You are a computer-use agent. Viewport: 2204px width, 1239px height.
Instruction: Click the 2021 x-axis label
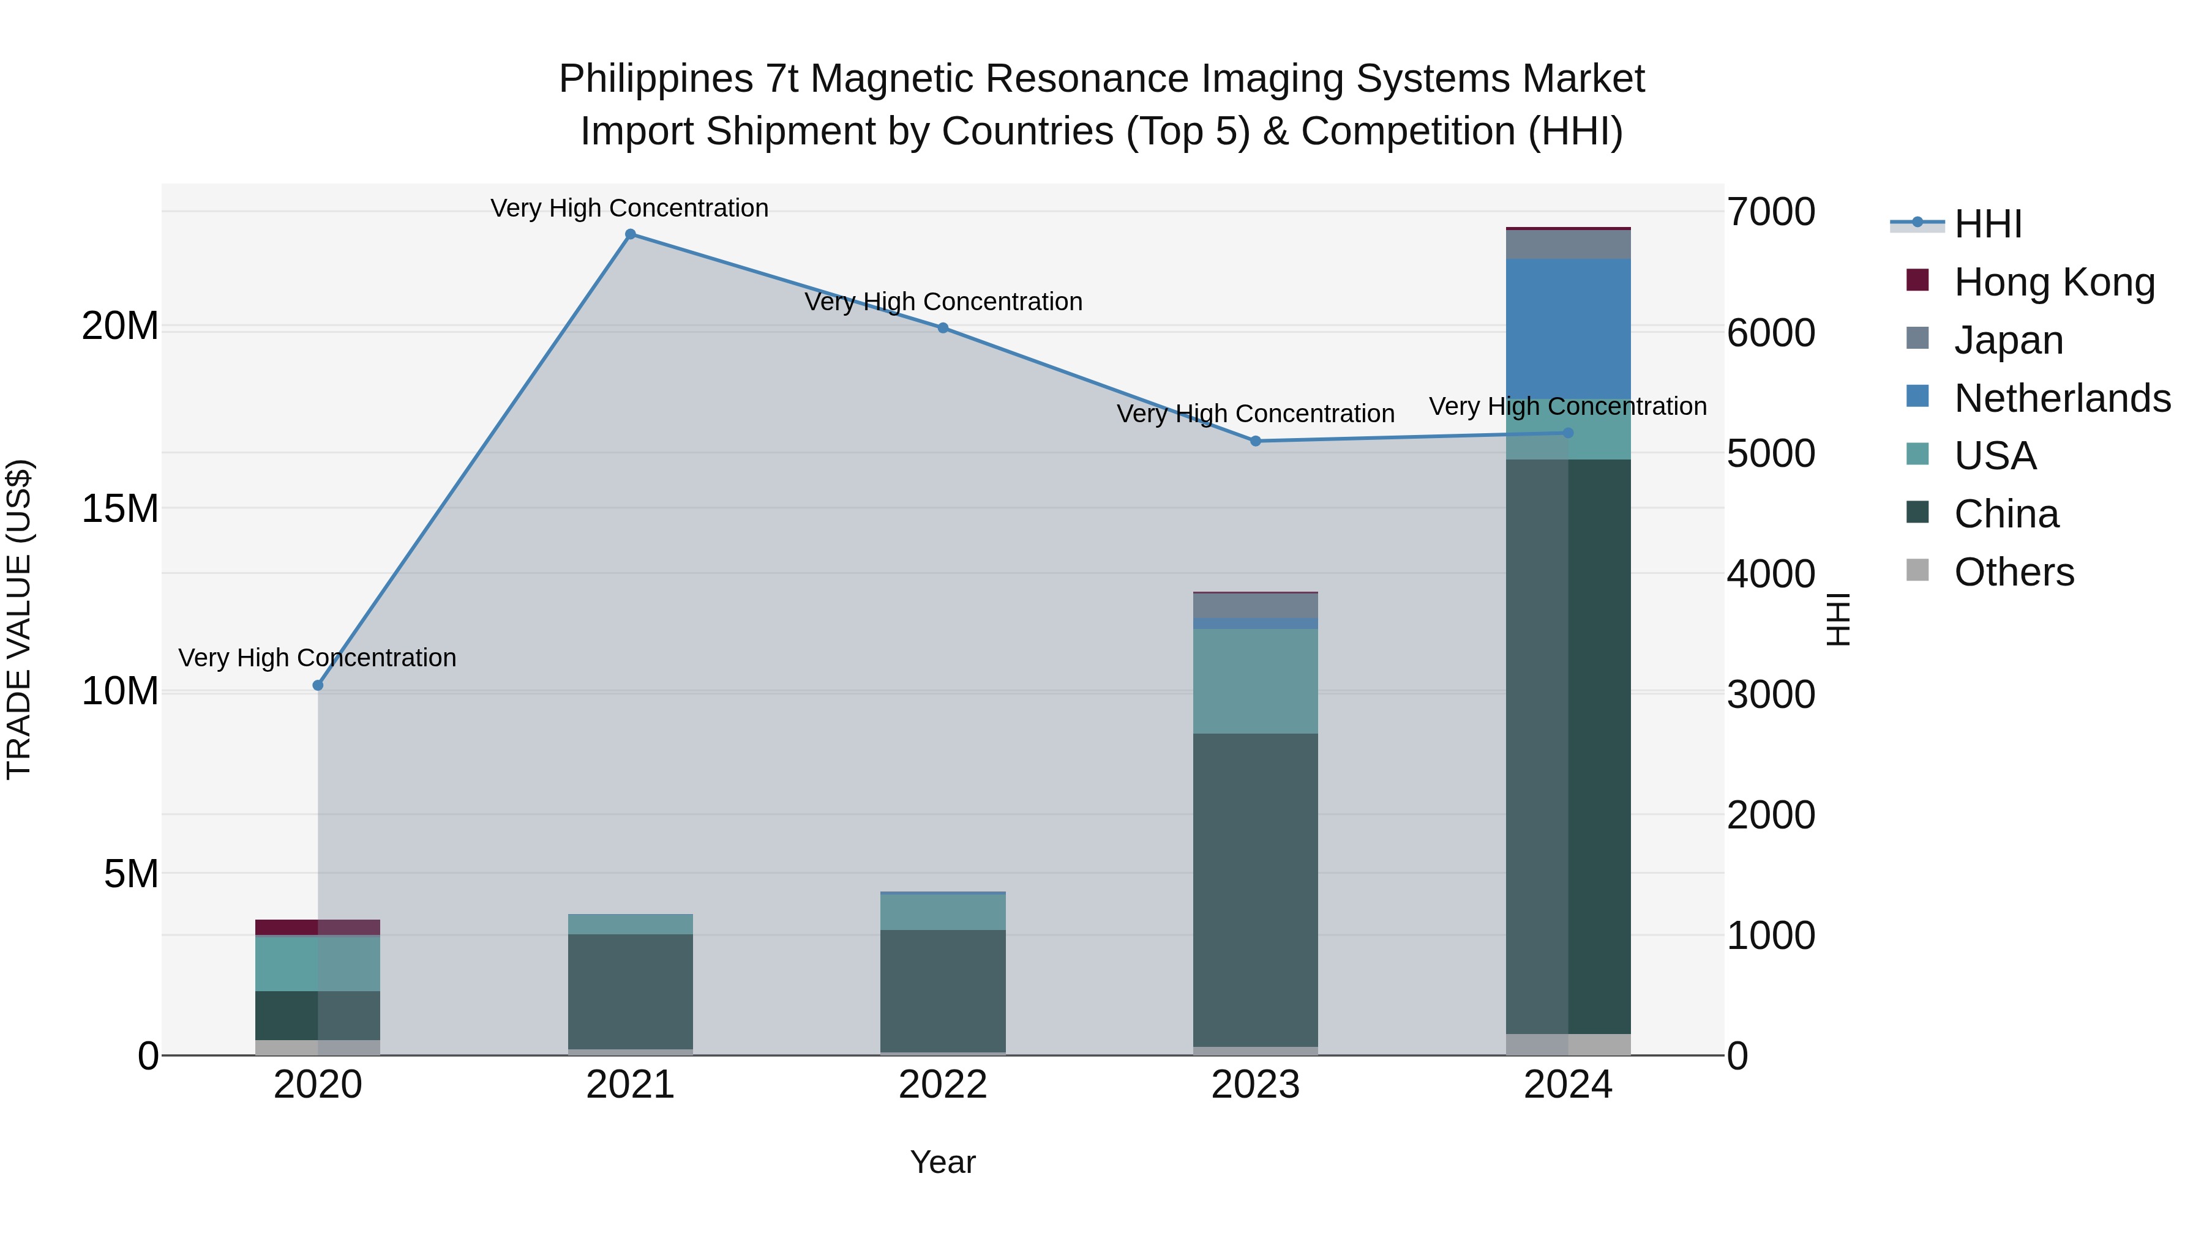(631, 1085)
